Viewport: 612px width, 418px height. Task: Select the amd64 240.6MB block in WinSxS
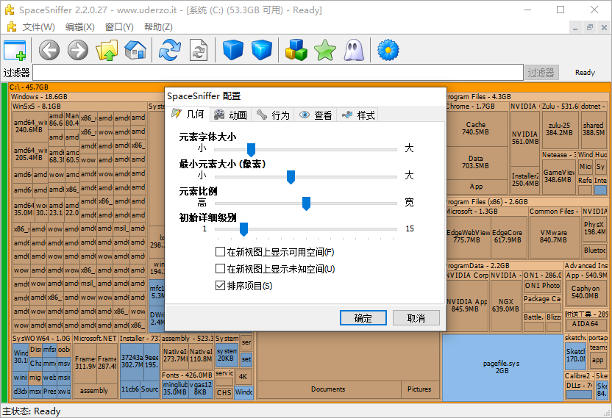click(x=29, y=126)
